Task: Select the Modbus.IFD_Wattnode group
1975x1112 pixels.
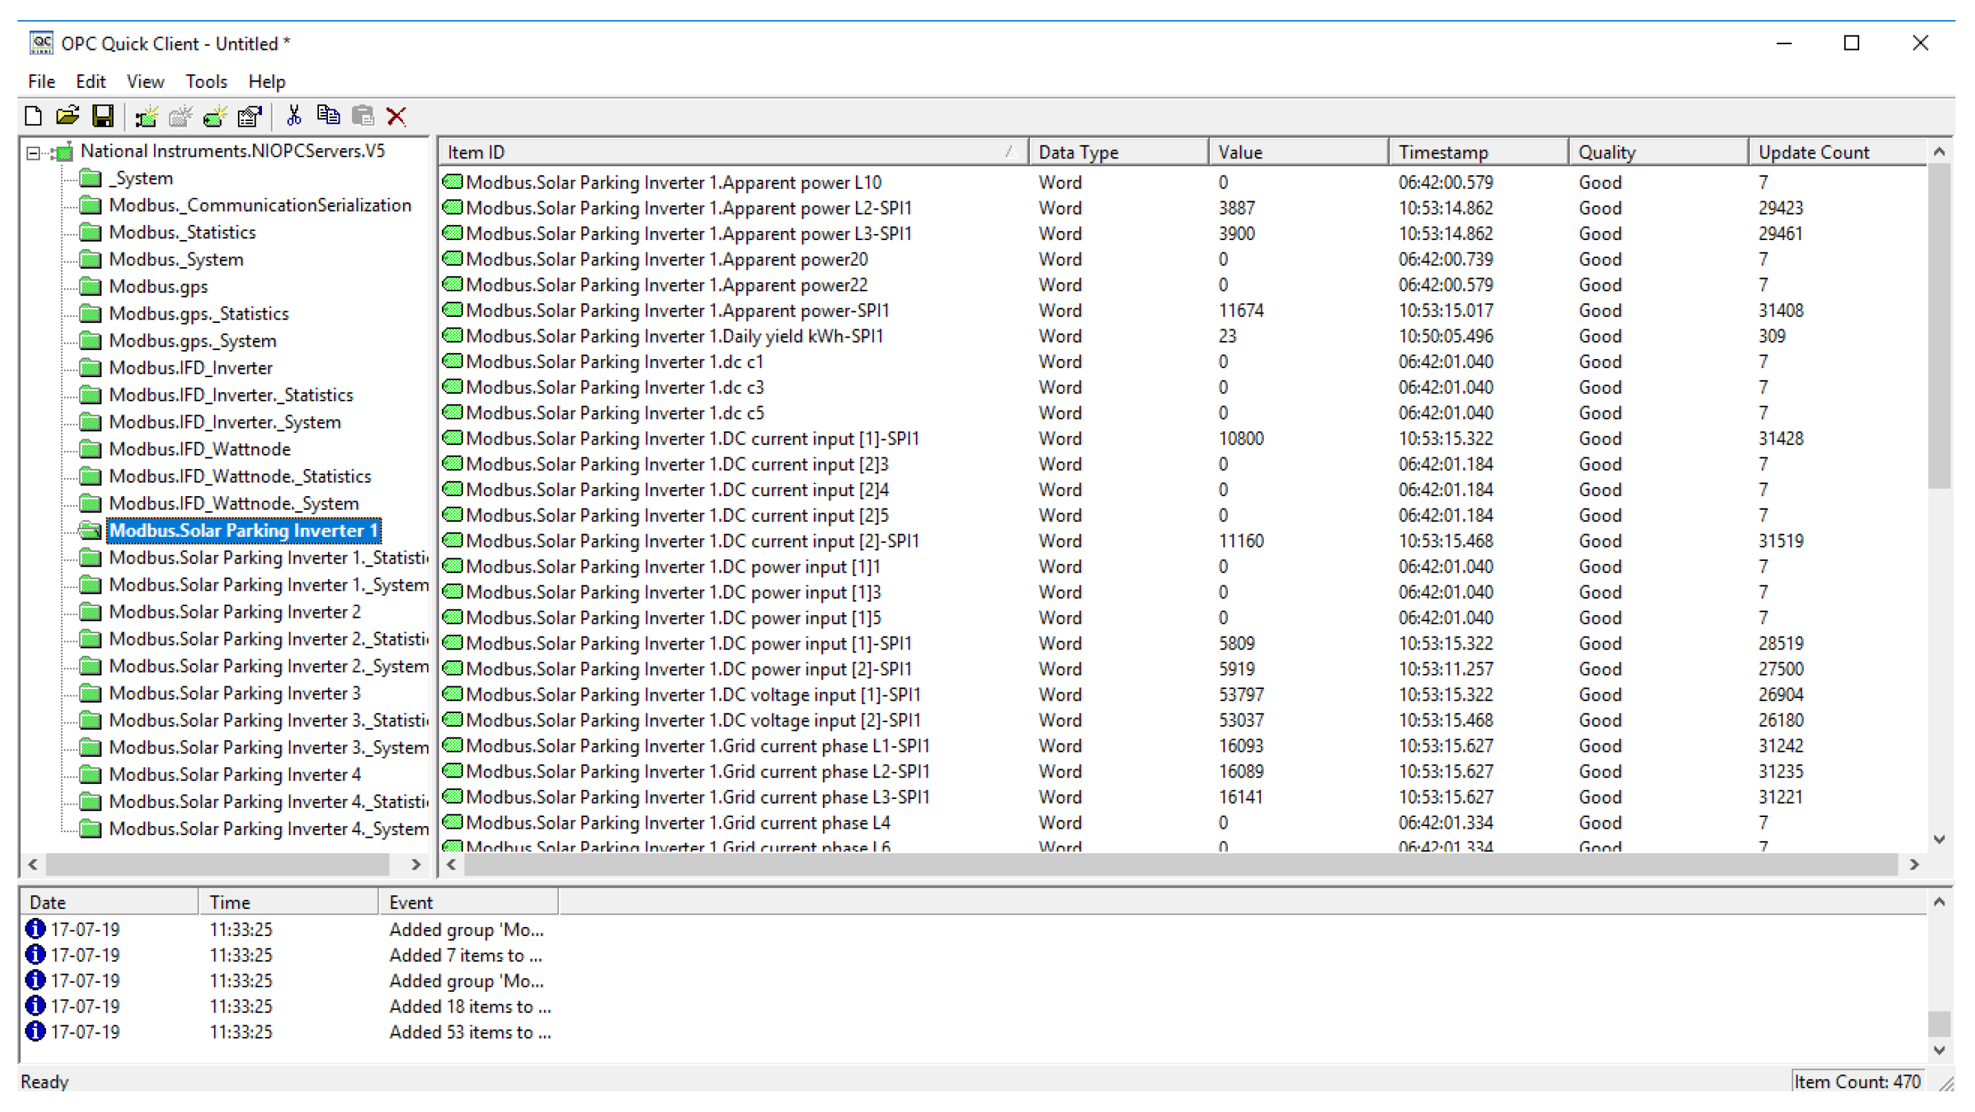Action: tap(200, 450)
